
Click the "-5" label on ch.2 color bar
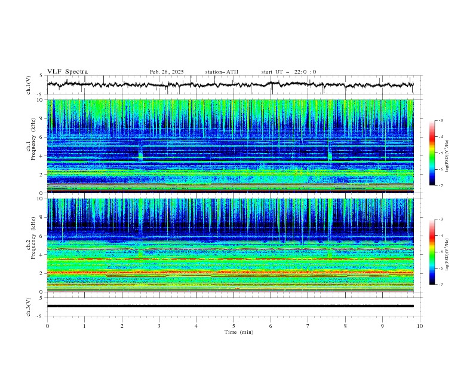[441, 252]
